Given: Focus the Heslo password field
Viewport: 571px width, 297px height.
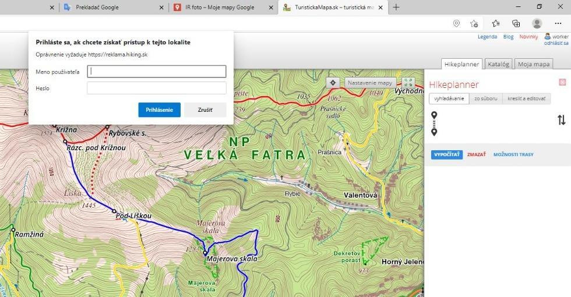Looking at the screenshot, I should 156,88.
